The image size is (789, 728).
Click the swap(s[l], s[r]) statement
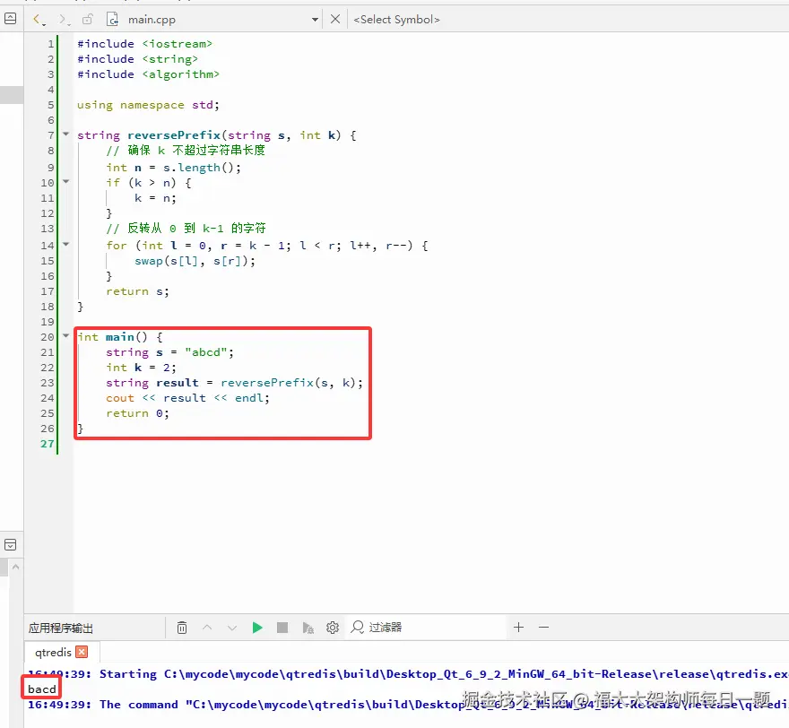[x=195, y=261]
